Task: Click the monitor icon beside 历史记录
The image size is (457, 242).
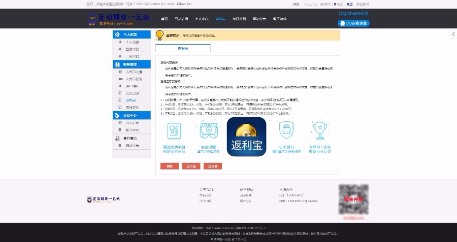Action: tap(120, 93)
